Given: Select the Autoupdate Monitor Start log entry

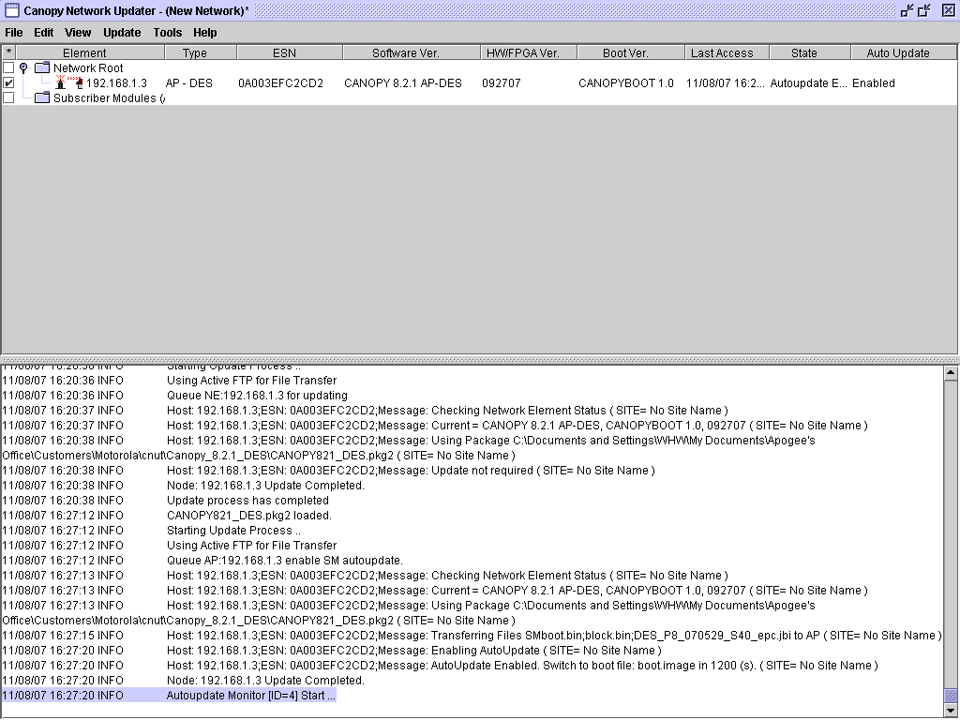Looking at the screenshot, I should [250, 696].
